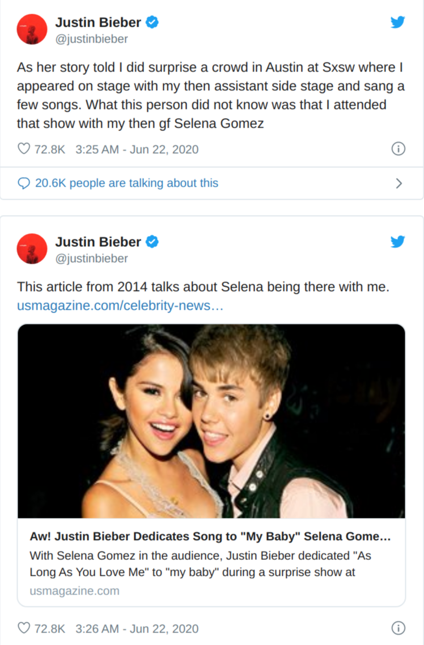Click Twitter bird icon on second tweet
This screenshot has width=424, height=645.
tap(398, 242)
